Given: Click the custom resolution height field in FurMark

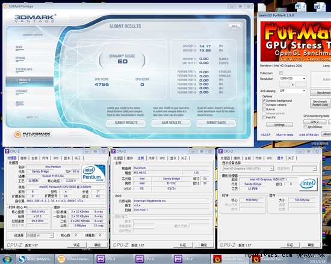Looking at the screenshot, I should (x=300, y=85).
